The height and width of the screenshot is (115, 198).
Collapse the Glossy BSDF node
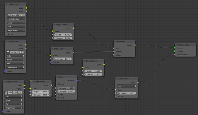pos(117,79)
